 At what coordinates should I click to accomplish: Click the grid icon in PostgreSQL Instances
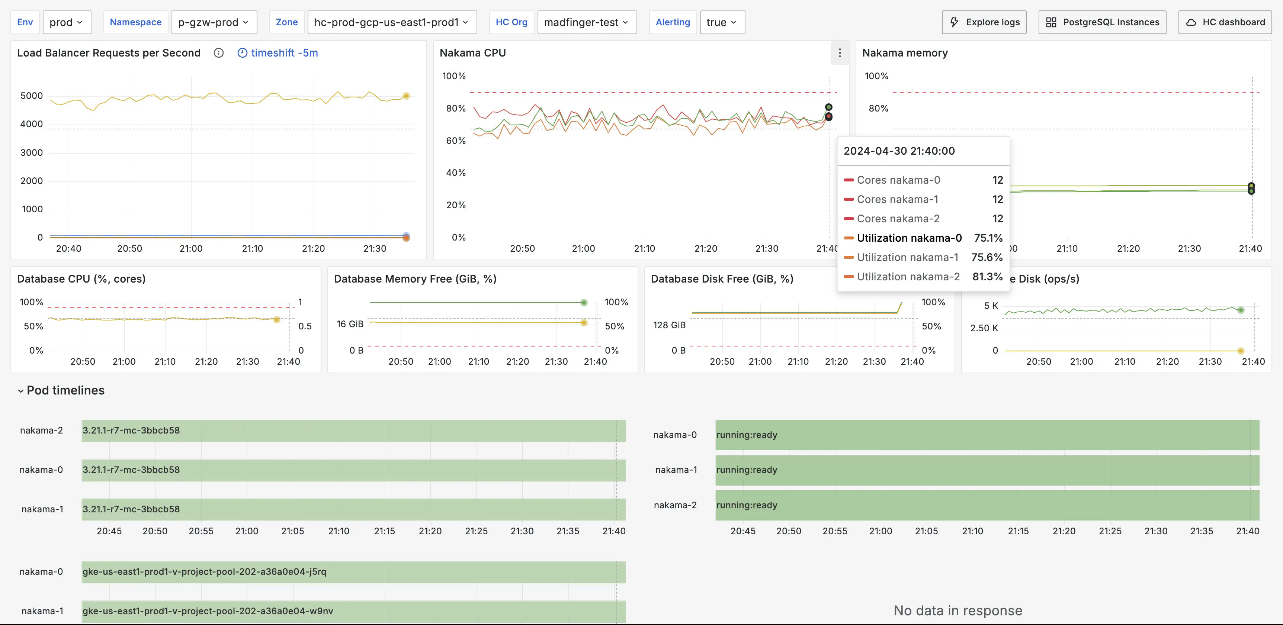click(1051, 22)
